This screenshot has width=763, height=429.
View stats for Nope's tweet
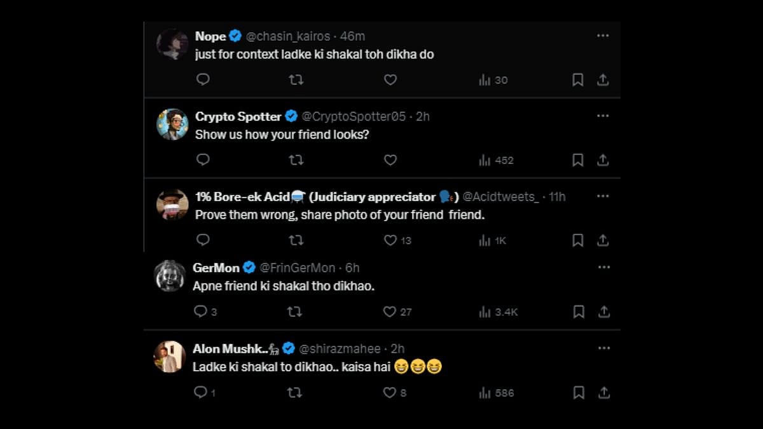[493, 80]
